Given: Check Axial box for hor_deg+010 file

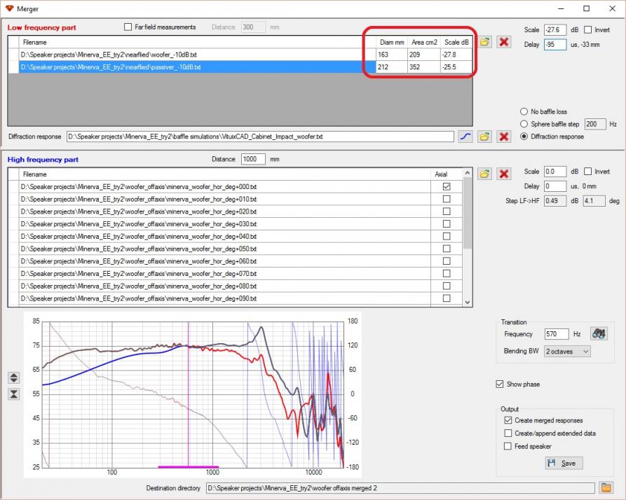Looking at the screenshot, I should point(447,199).
